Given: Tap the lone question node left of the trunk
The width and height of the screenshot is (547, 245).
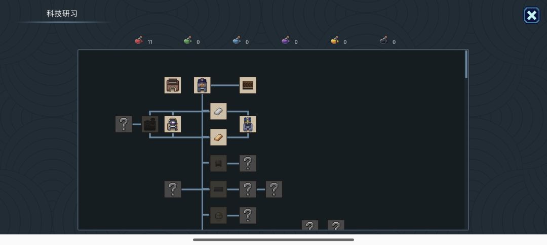Looking at the screenshot, I should click(173, 189).
